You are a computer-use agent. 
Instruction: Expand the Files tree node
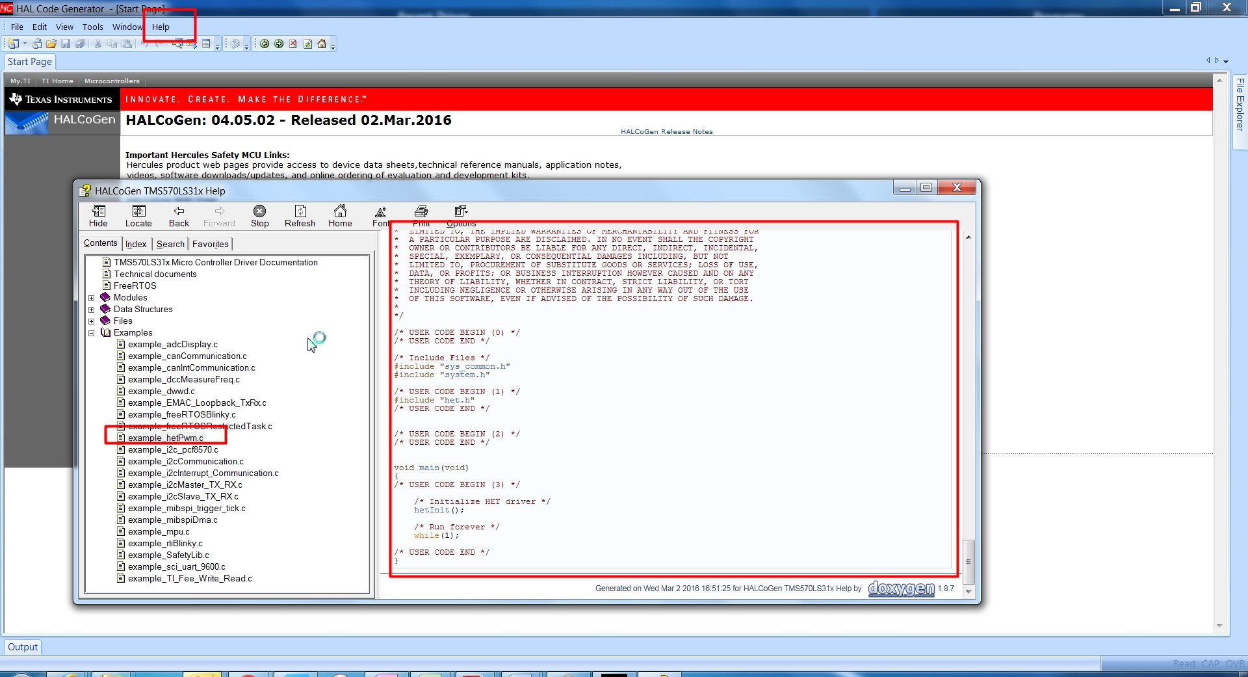(92, 321)
